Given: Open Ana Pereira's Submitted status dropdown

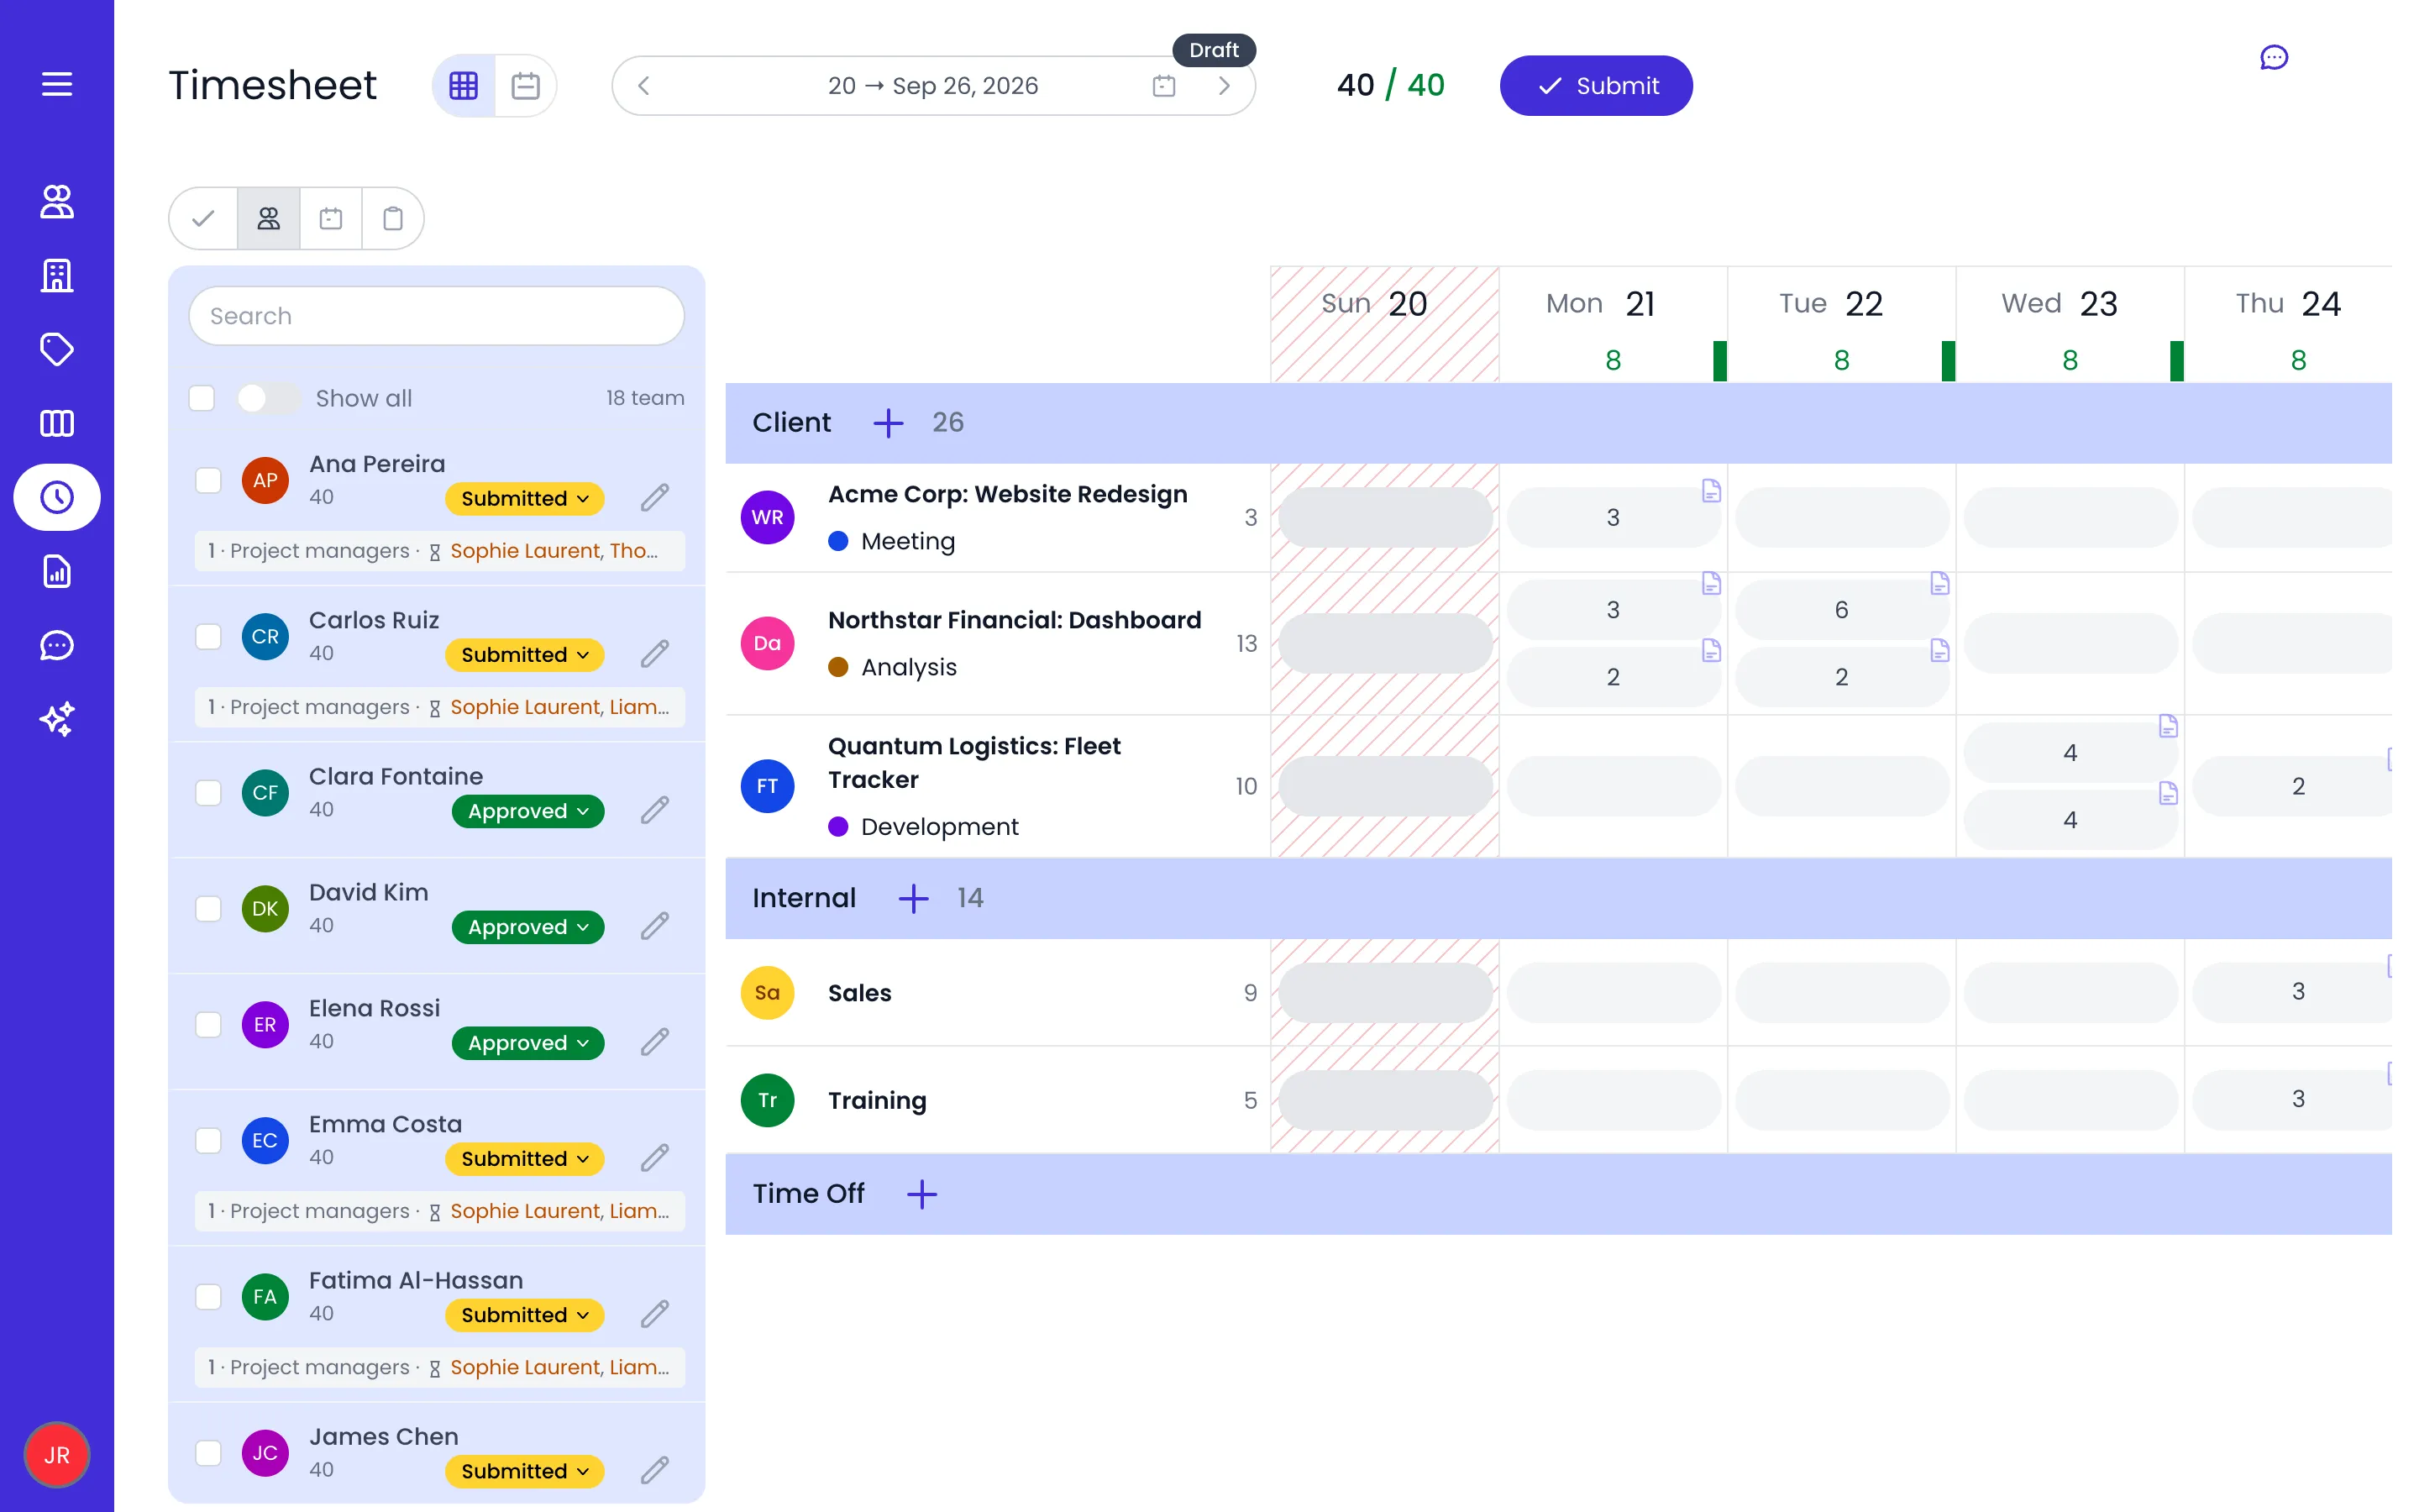Looking at the screenshot, I should click(x=525, y=498).
